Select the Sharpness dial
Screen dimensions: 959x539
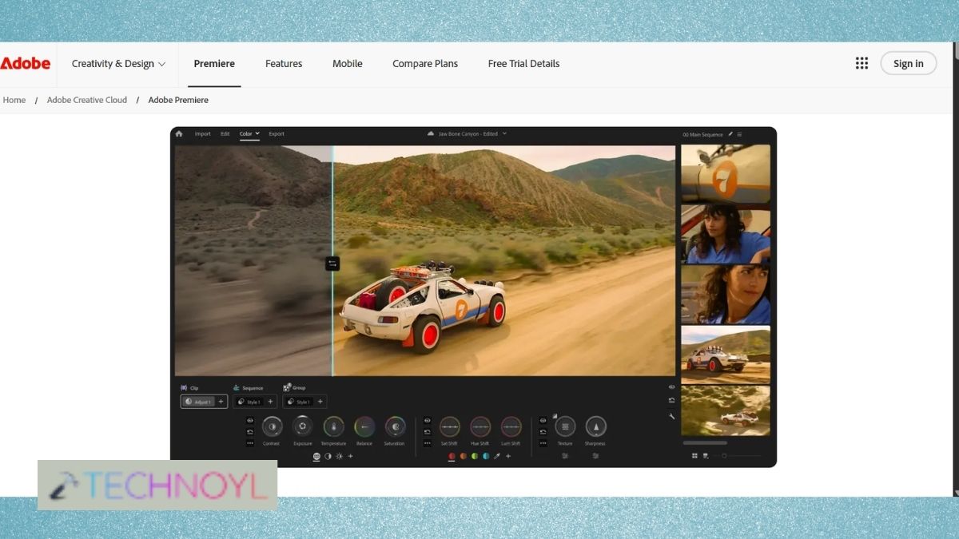click(595, 426)
